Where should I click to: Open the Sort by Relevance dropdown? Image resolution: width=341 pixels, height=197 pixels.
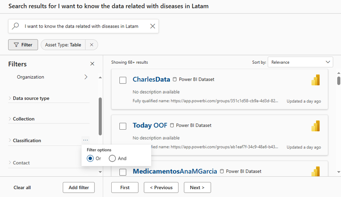(300, 62)
